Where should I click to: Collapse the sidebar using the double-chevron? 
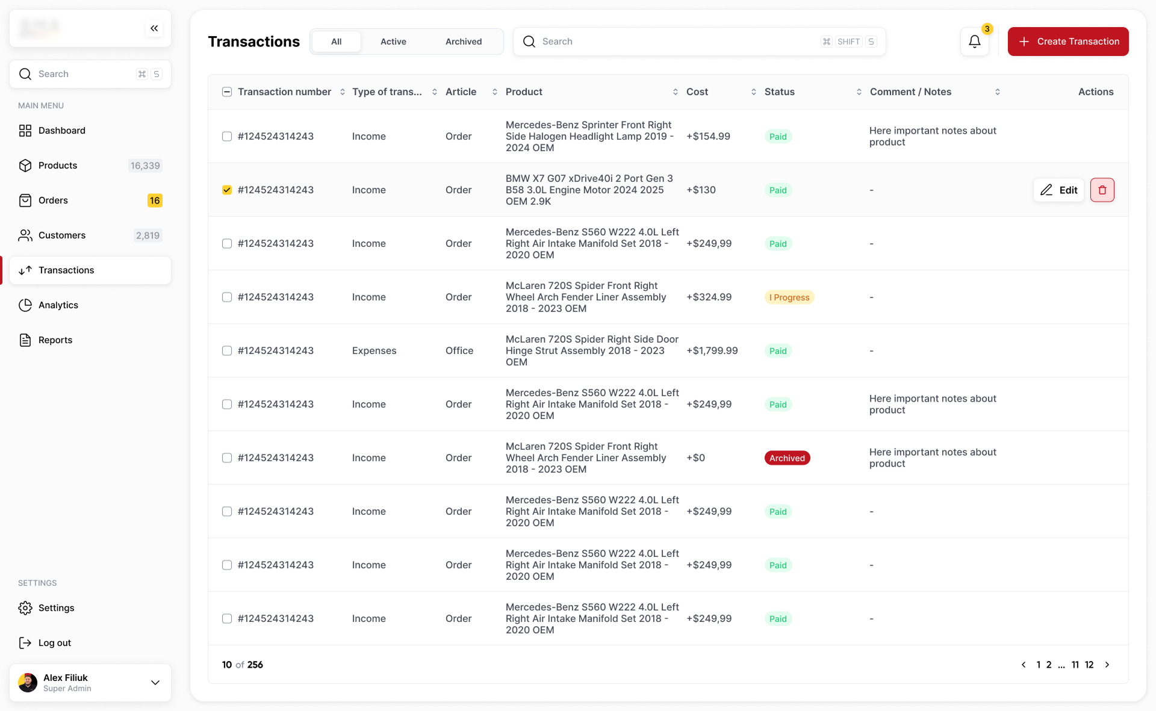154,28
